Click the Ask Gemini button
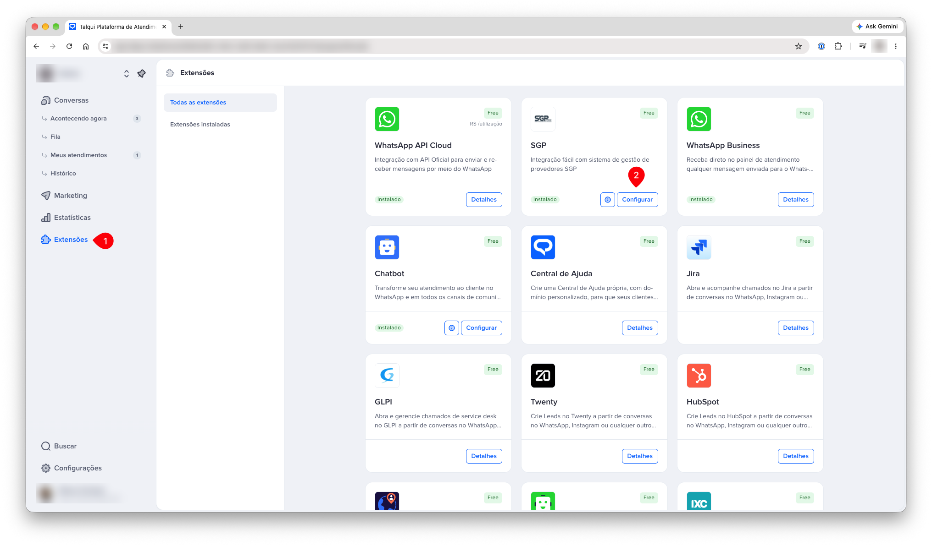 point(877,27)
